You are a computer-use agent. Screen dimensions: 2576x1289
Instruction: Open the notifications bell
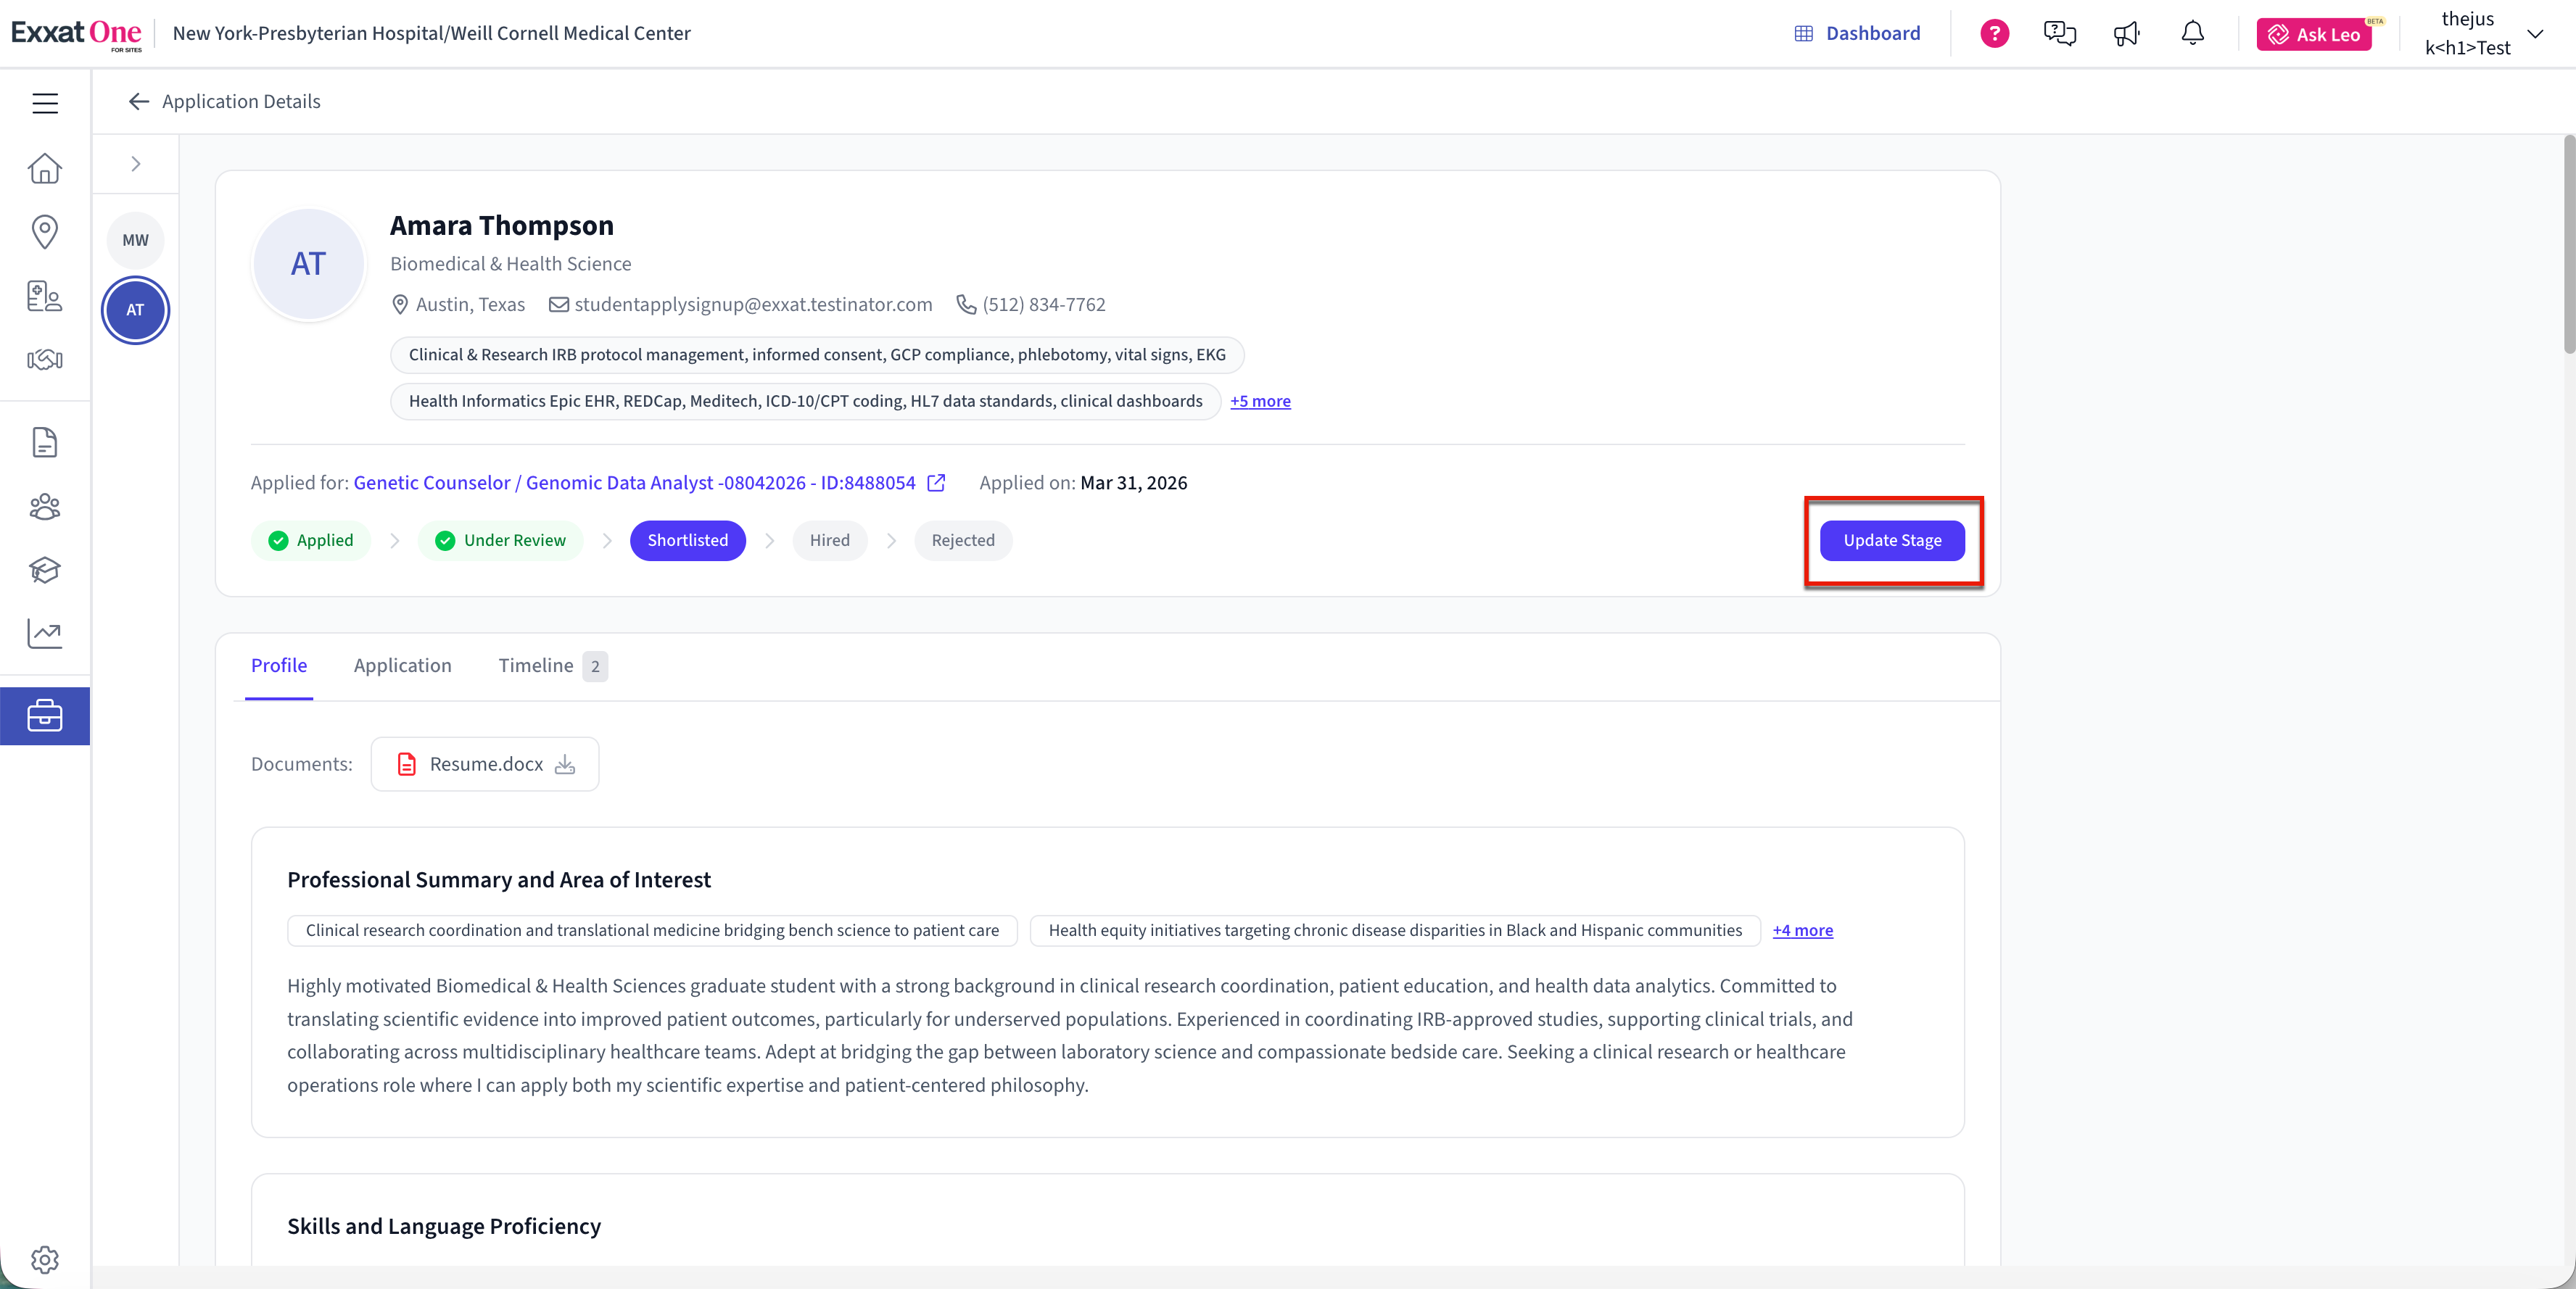[2192, 34]
